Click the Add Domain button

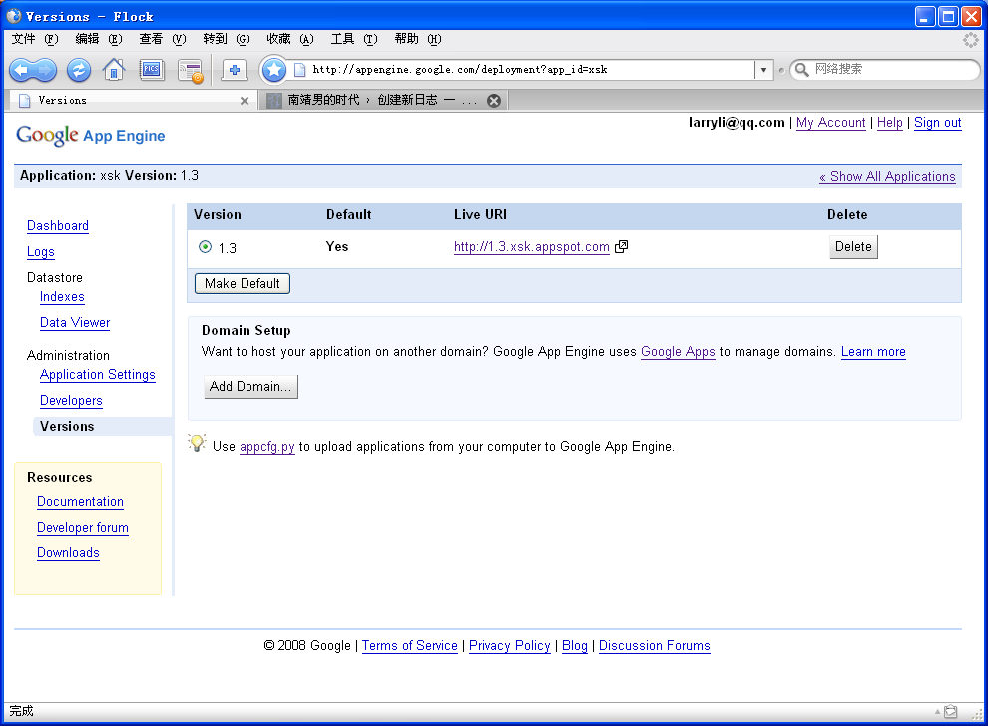(x=250, y=386)
